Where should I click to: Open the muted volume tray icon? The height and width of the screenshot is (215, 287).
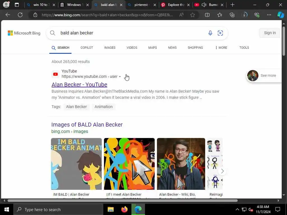(251, 209)
